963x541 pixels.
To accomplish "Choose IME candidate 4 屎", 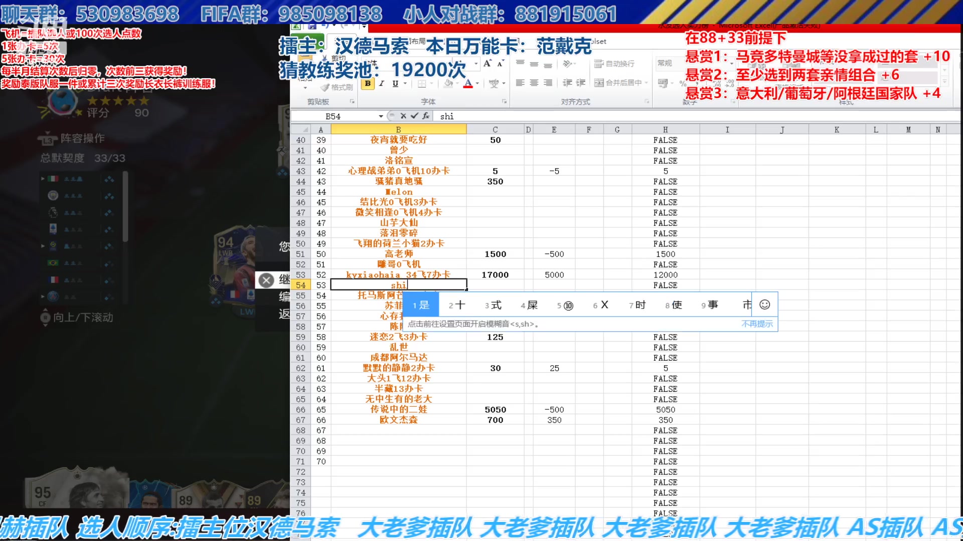I will (529, 305).
